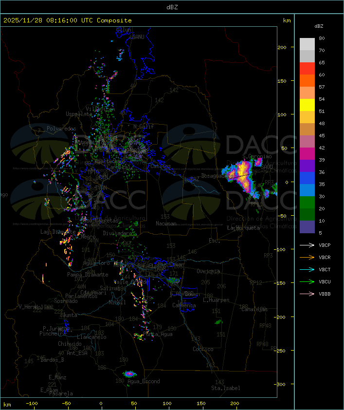The image size is (344, 410).
Task: Click the Lag.Diamante map label
Action: pos(58,232)
